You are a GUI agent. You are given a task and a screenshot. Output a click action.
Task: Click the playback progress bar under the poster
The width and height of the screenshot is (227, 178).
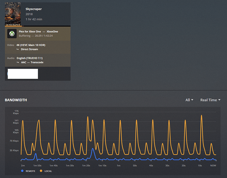38,26
